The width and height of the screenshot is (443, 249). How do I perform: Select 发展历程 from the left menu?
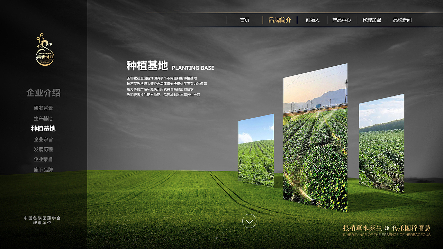click(x=43, y=149)
